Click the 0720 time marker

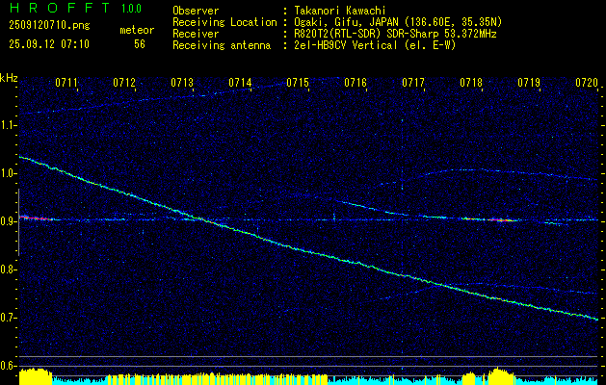click(587, 83)
